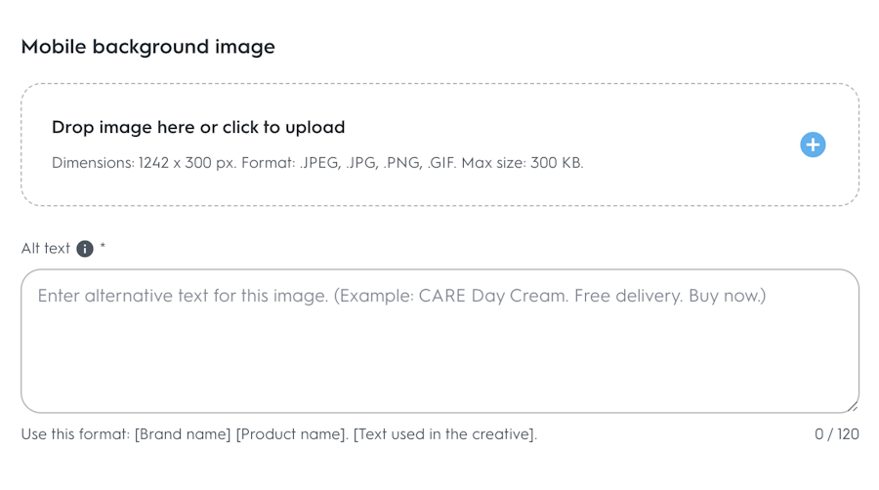Viewport: 879px width, 490px height.
Task: Click the "Use this format" helper text
Action: [75, 433]
